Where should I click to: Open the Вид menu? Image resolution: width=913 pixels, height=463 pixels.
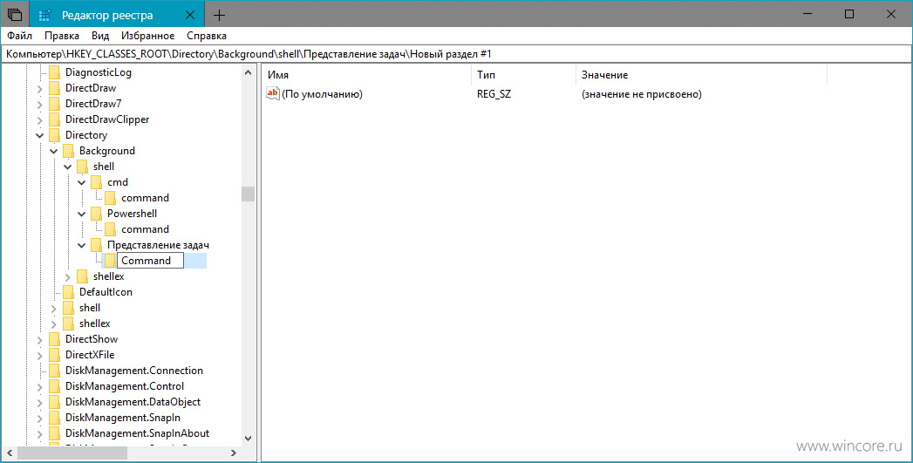coord(100,36)
